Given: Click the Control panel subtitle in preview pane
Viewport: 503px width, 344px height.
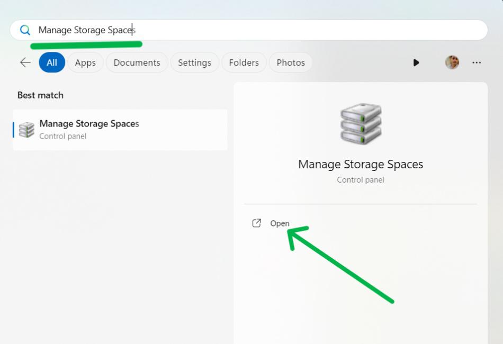Looking at the screenshot, I should click(361, 180).
